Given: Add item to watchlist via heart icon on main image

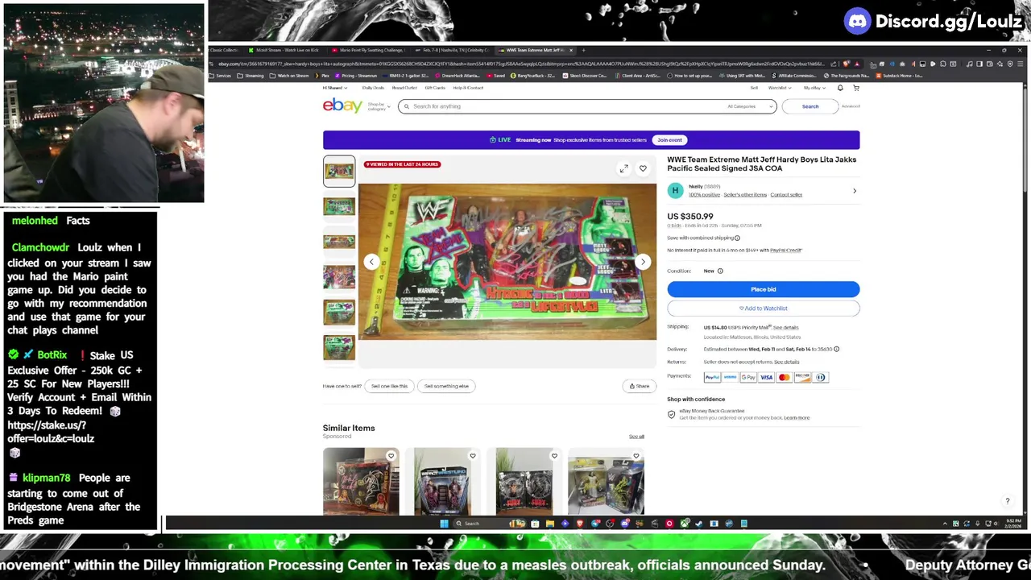Looking at the screenshot, I should pos(643,168).
